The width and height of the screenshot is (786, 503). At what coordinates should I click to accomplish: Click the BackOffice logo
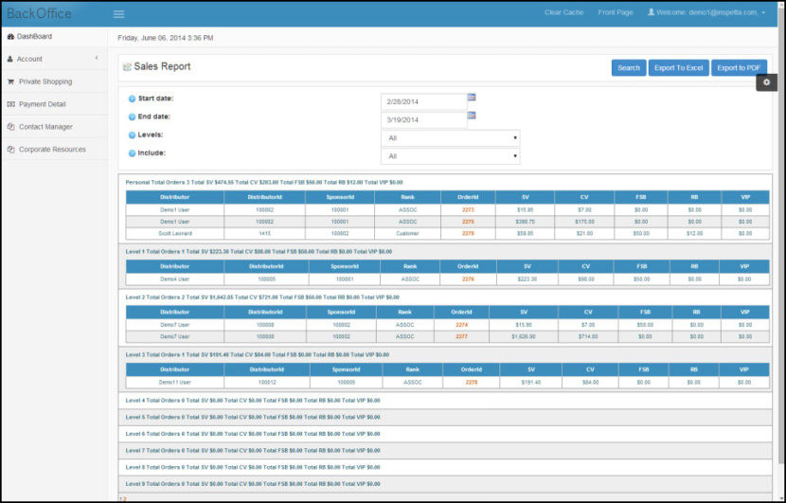(39, 13)
